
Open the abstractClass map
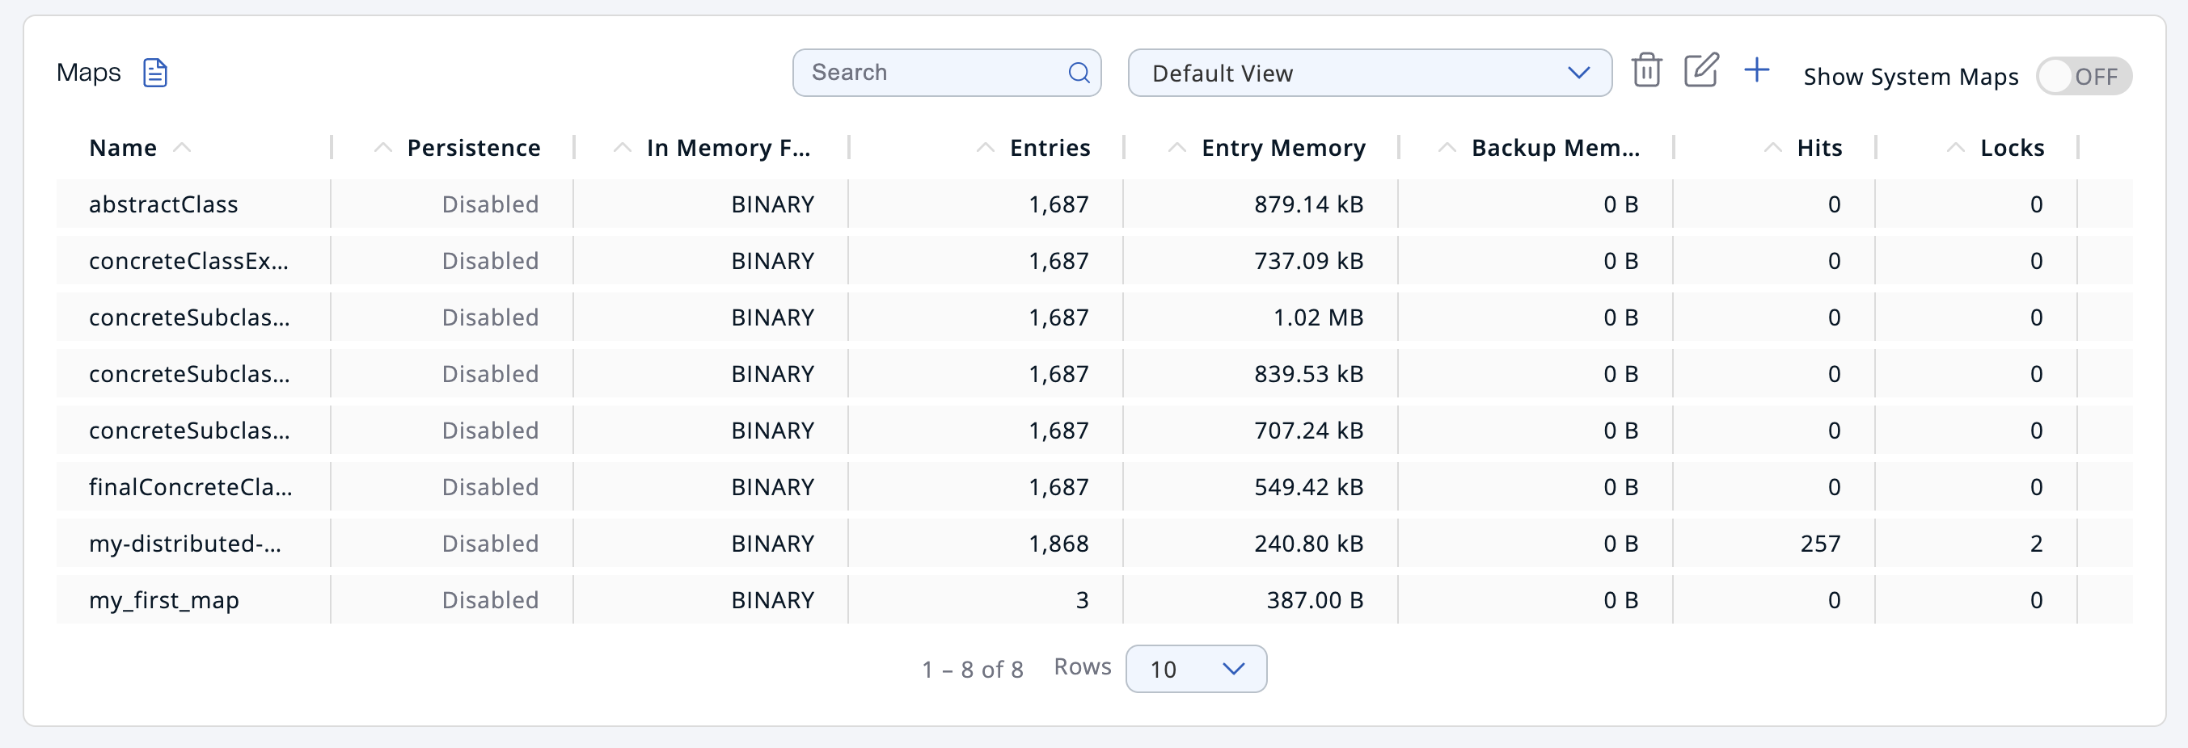pyautogui.click(x=163, y=204)
